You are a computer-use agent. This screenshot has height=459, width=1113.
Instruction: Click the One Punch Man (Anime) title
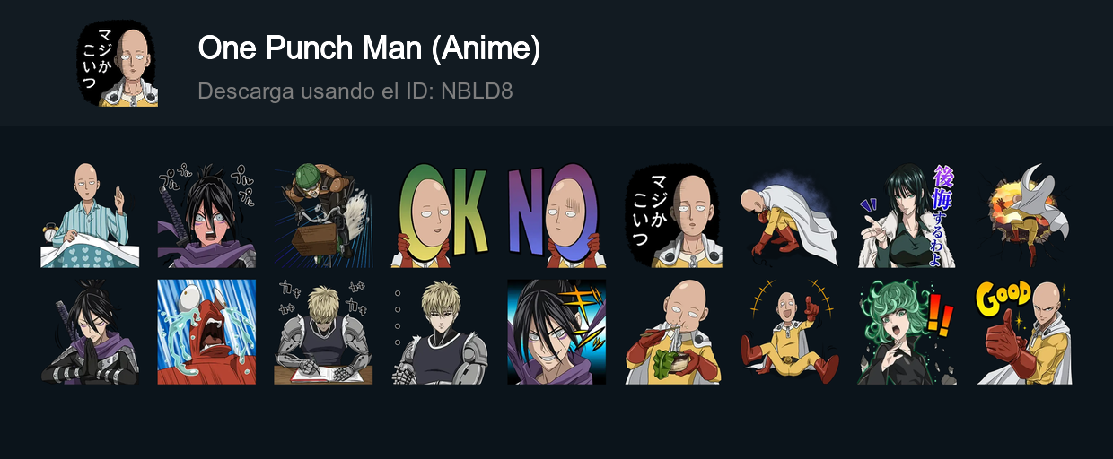tap(369, 48)
